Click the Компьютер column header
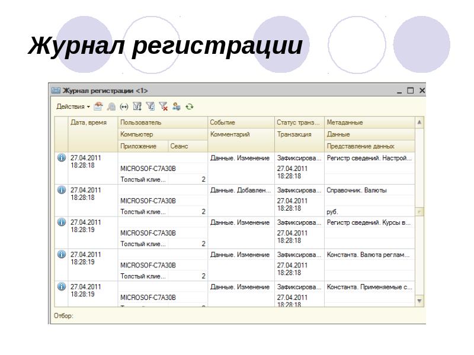474x355 pixels. 162,134
